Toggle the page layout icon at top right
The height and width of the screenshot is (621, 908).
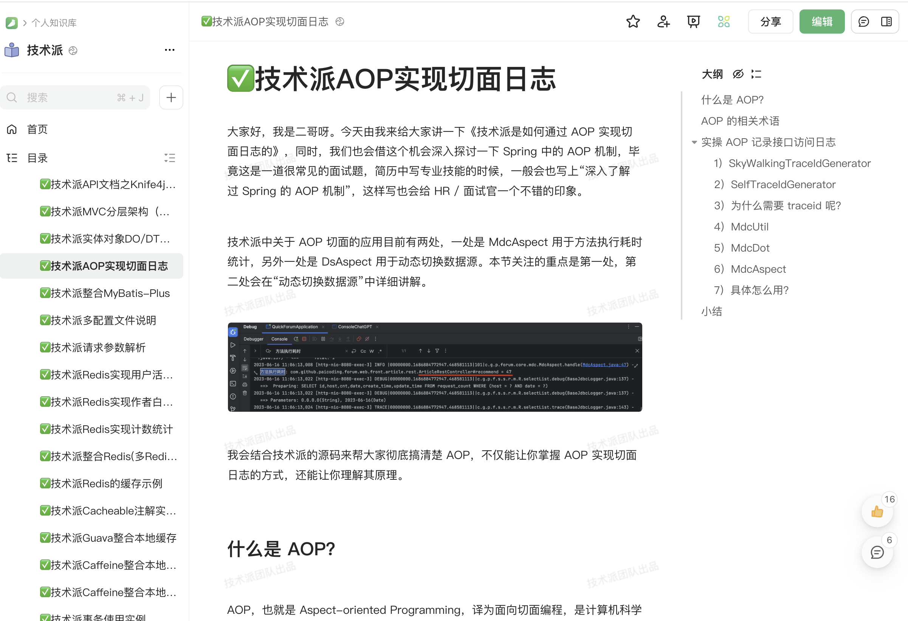tap(886, 22)
